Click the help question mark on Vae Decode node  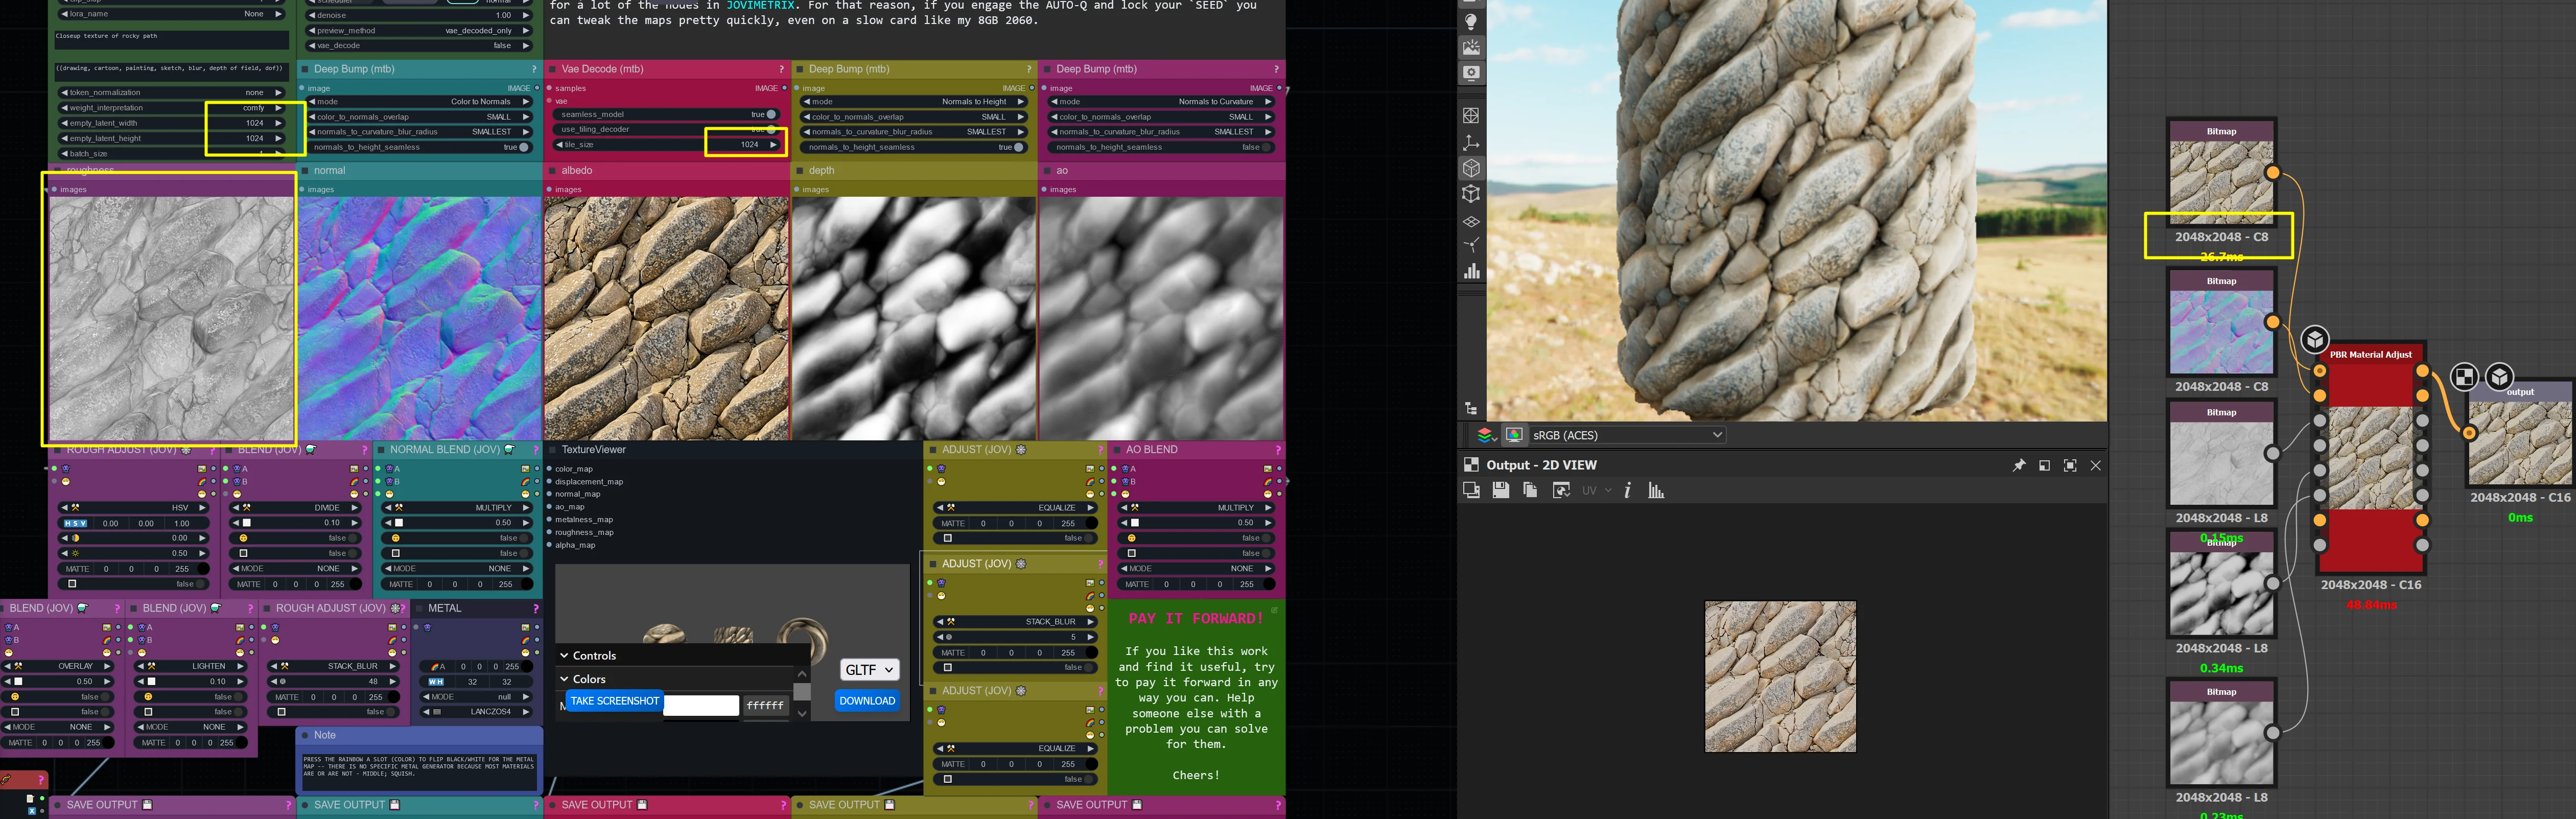click(781, 69)
